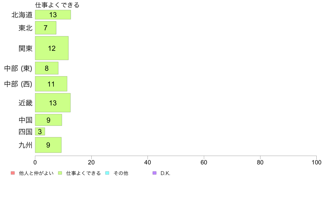Click the D.K. legend label text

click(165, 173)
